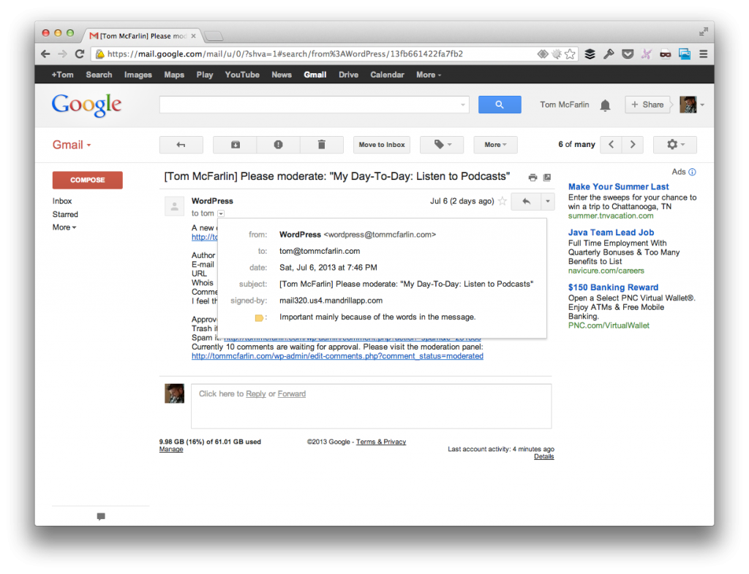Viewport: 749px width, 574px height.
Task: Open the email in a new window
Action: point(547,177)
